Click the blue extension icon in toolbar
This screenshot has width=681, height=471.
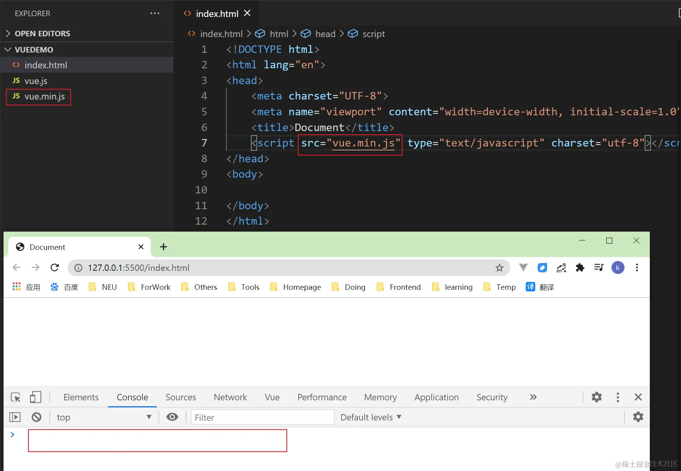coord(542,268)
